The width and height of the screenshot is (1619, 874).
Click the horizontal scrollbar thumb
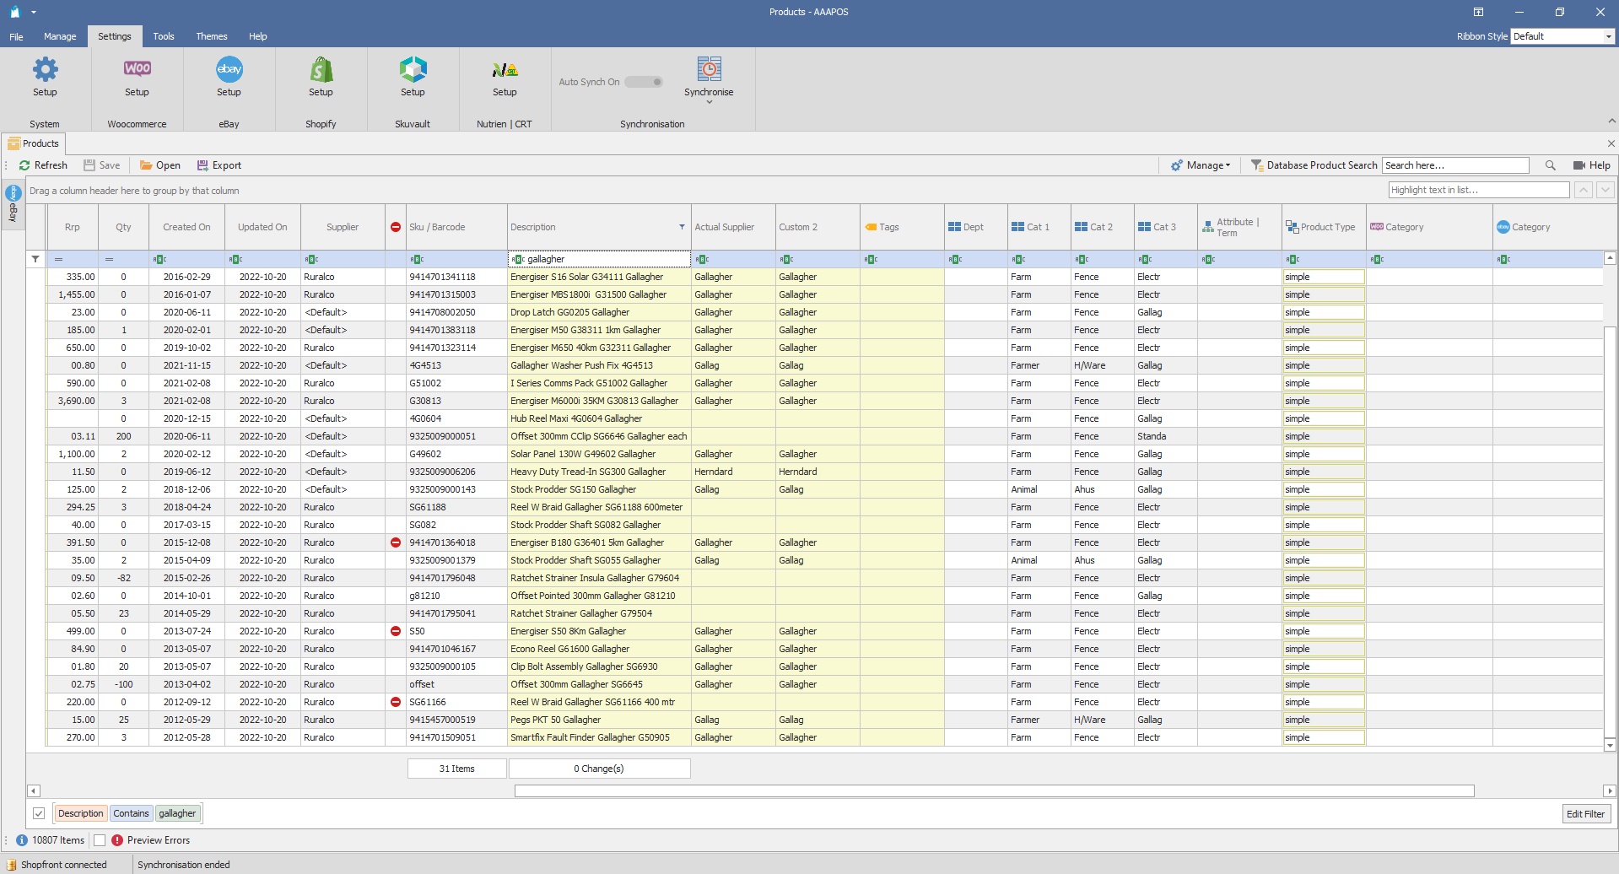pos(994,791)
